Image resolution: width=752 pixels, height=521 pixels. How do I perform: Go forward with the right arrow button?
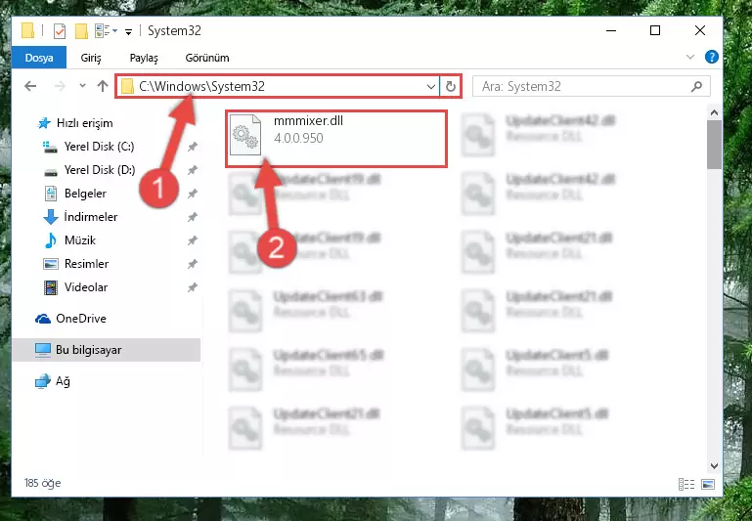pos(60,86)
